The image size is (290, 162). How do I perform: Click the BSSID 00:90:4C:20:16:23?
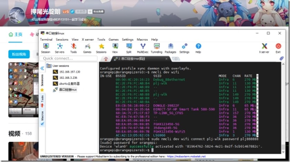133,79
